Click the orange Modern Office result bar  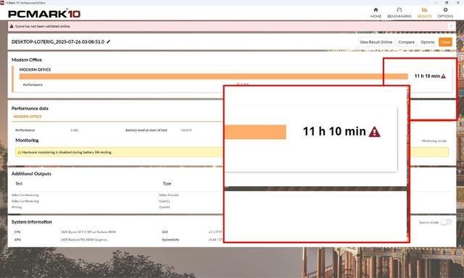tap(213, 77)
